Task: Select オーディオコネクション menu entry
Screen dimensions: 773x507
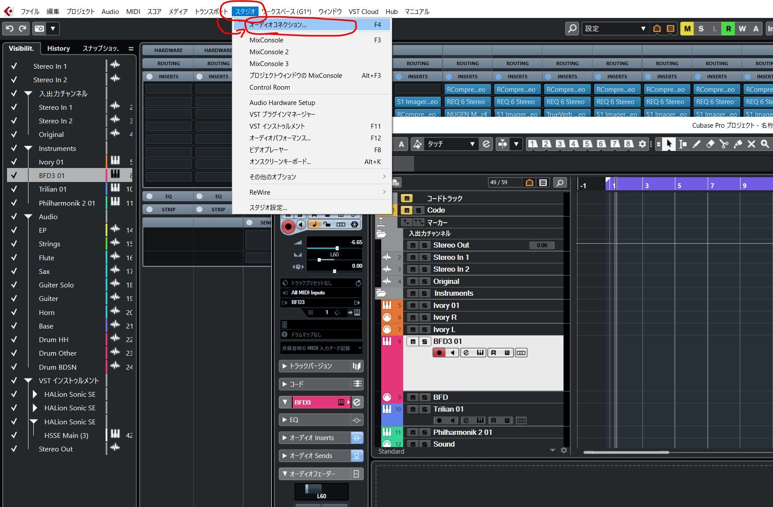Action: point(312,25)
